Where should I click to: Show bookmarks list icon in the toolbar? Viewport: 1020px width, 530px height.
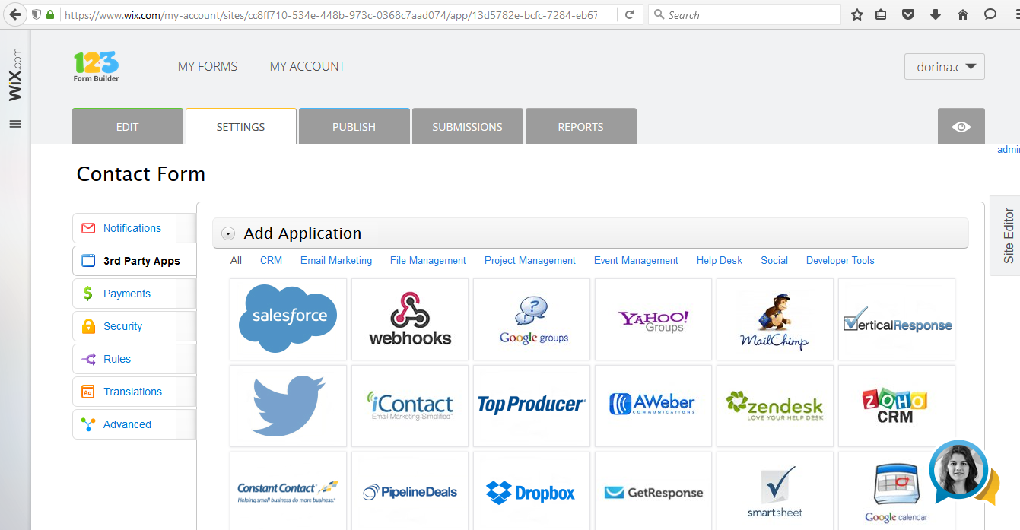[x=881, y=14]
